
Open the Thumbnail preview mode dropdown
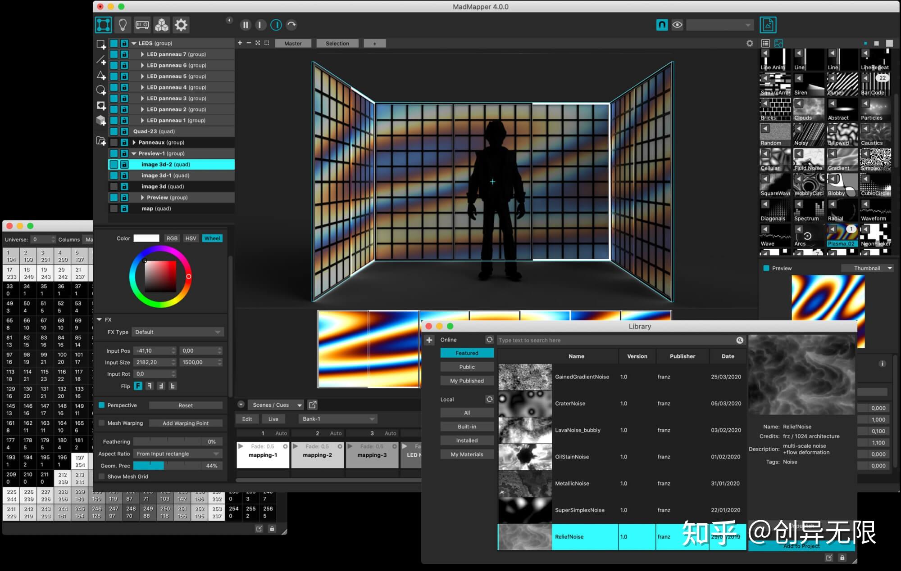tap(868, 268)
